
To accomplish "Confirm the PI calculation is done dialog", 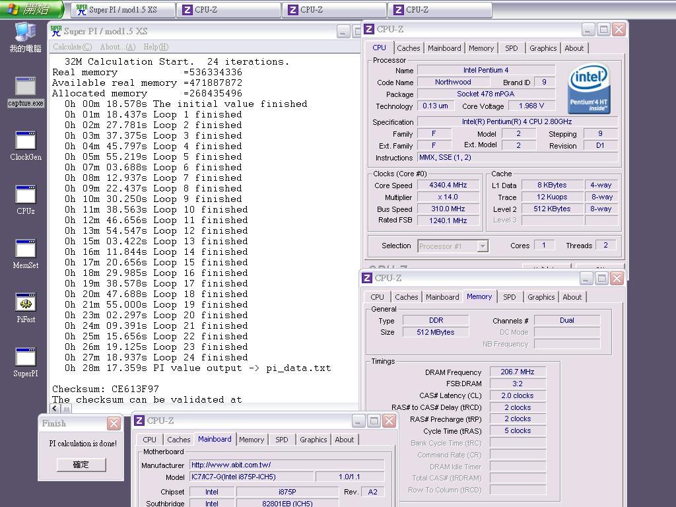I will (x=81, y=465).
